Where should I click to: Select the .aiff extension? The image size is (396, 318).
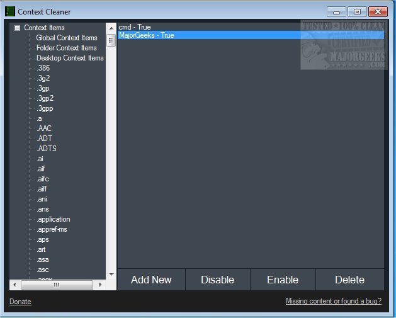click(42, 189)
